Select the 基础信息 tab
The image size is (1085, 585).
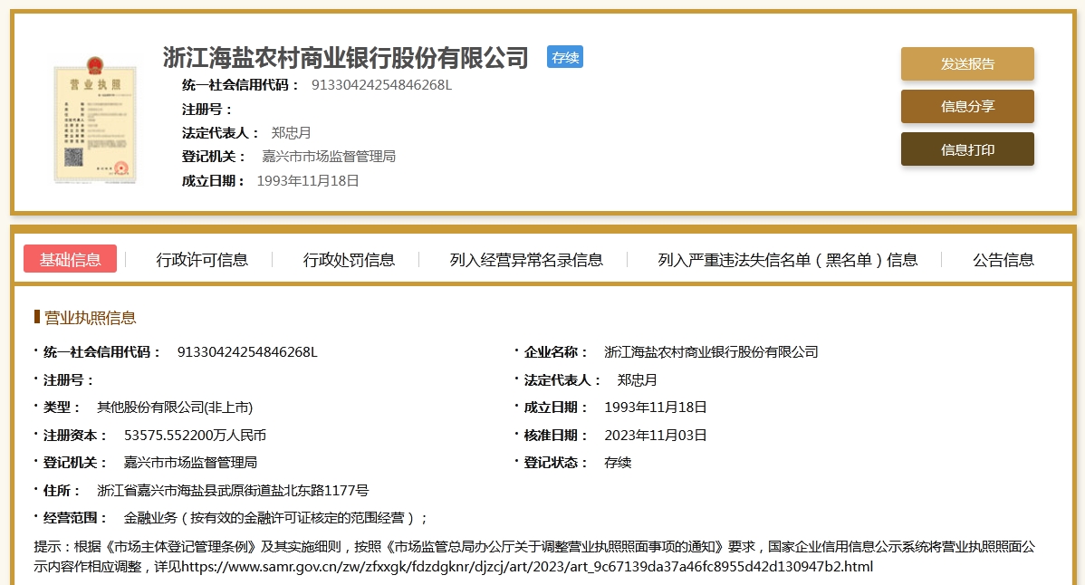tap(70, 259)
